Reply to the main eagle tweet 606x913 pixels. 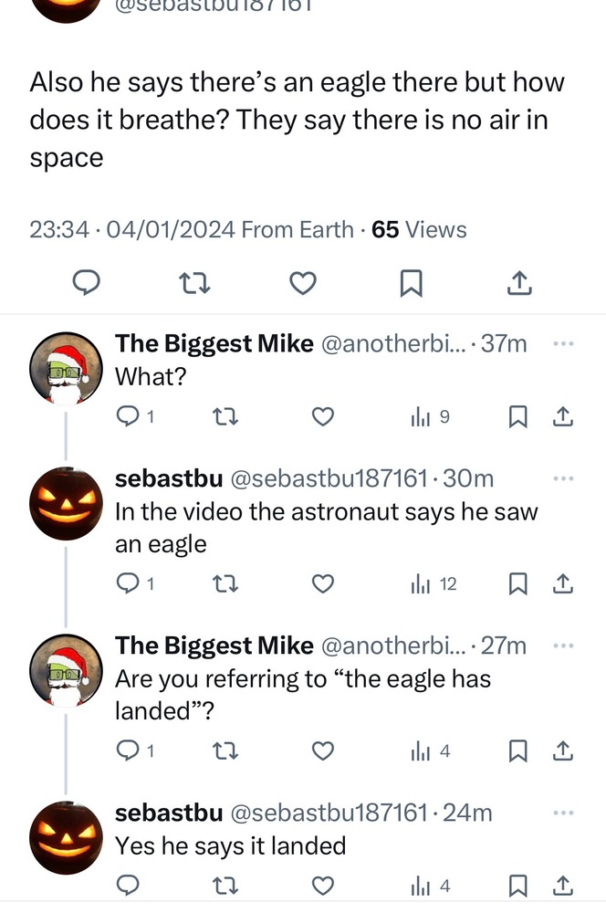click(86, 285)
